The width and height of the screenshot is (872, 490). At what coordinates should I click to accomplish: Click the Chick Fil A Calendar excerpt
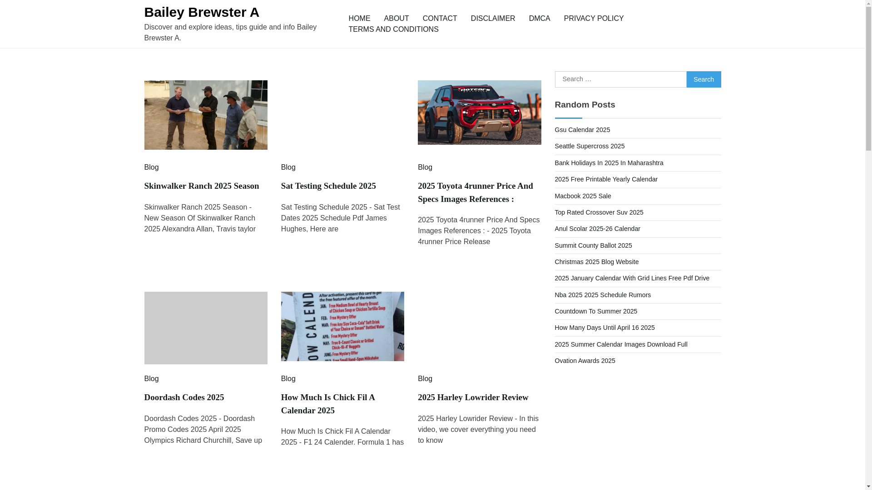coord(342,437)
